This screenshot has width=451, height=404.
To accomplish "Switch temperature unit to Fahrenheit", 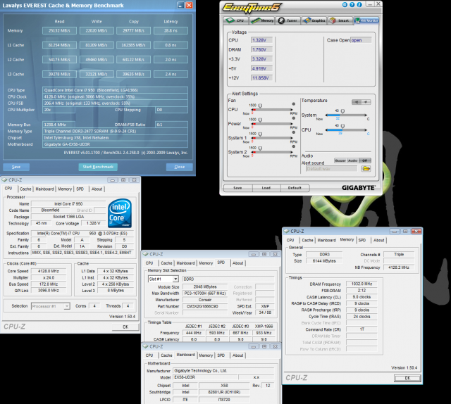I will (x=366, y=102).
